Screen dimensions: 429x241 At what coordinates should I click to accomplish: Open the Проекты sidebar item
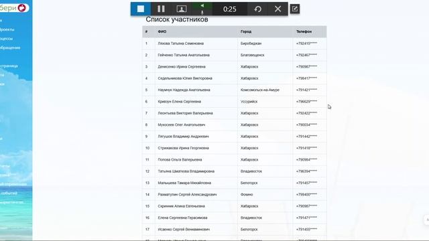(7, 29)
